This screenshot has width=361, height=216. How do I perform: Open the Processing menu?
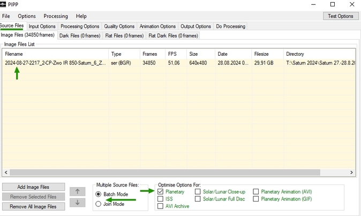click(56, 16)
